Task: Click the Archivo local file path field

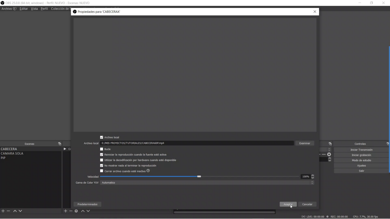Action: 195,143
